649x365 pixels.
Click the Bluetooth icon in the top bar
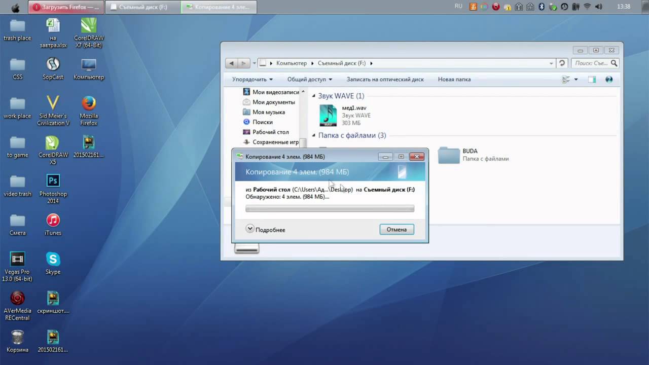pos(541,7)
